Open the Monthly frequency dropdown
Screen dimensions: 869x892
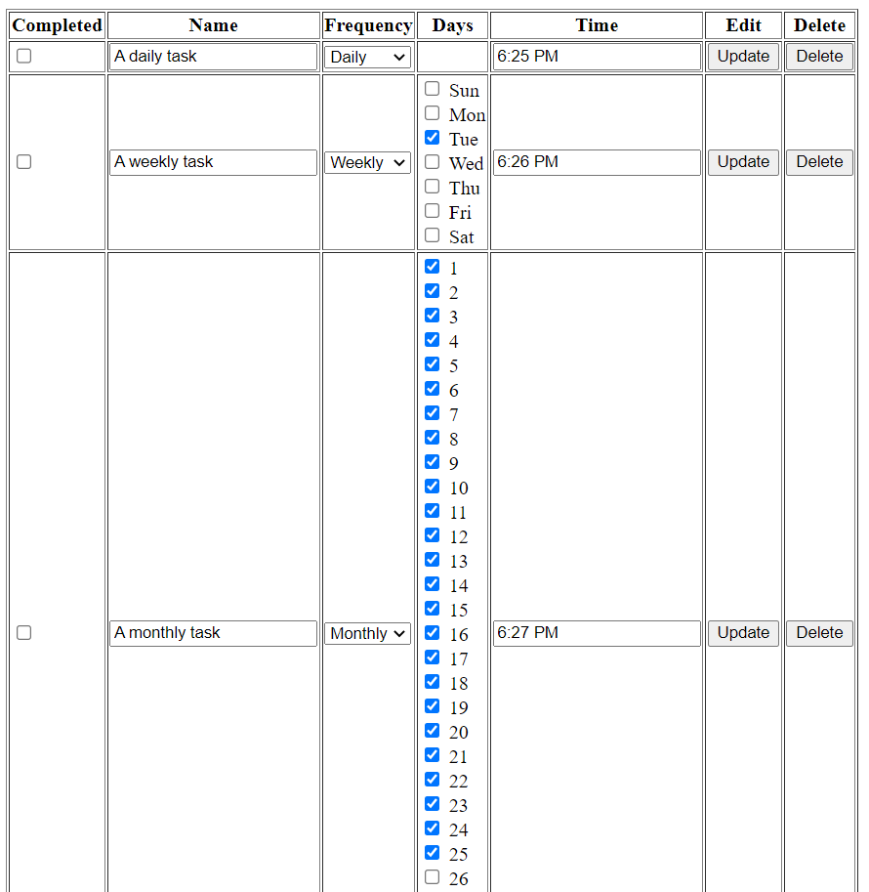[x=367, y=633]
